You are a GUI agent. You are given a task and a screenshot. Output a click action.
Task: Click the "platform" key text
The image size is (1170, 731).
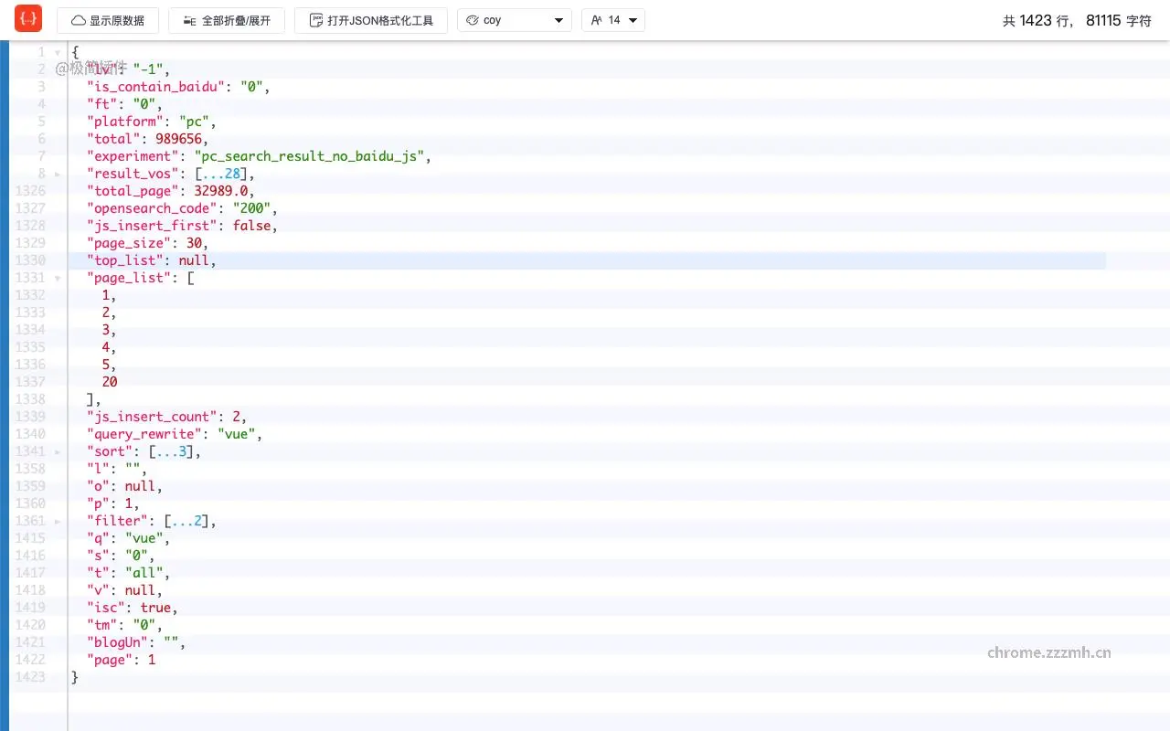click(125, 122)
